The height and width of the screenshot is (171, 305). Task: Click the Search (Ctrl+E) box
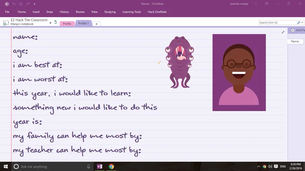[x=277, y=22]
